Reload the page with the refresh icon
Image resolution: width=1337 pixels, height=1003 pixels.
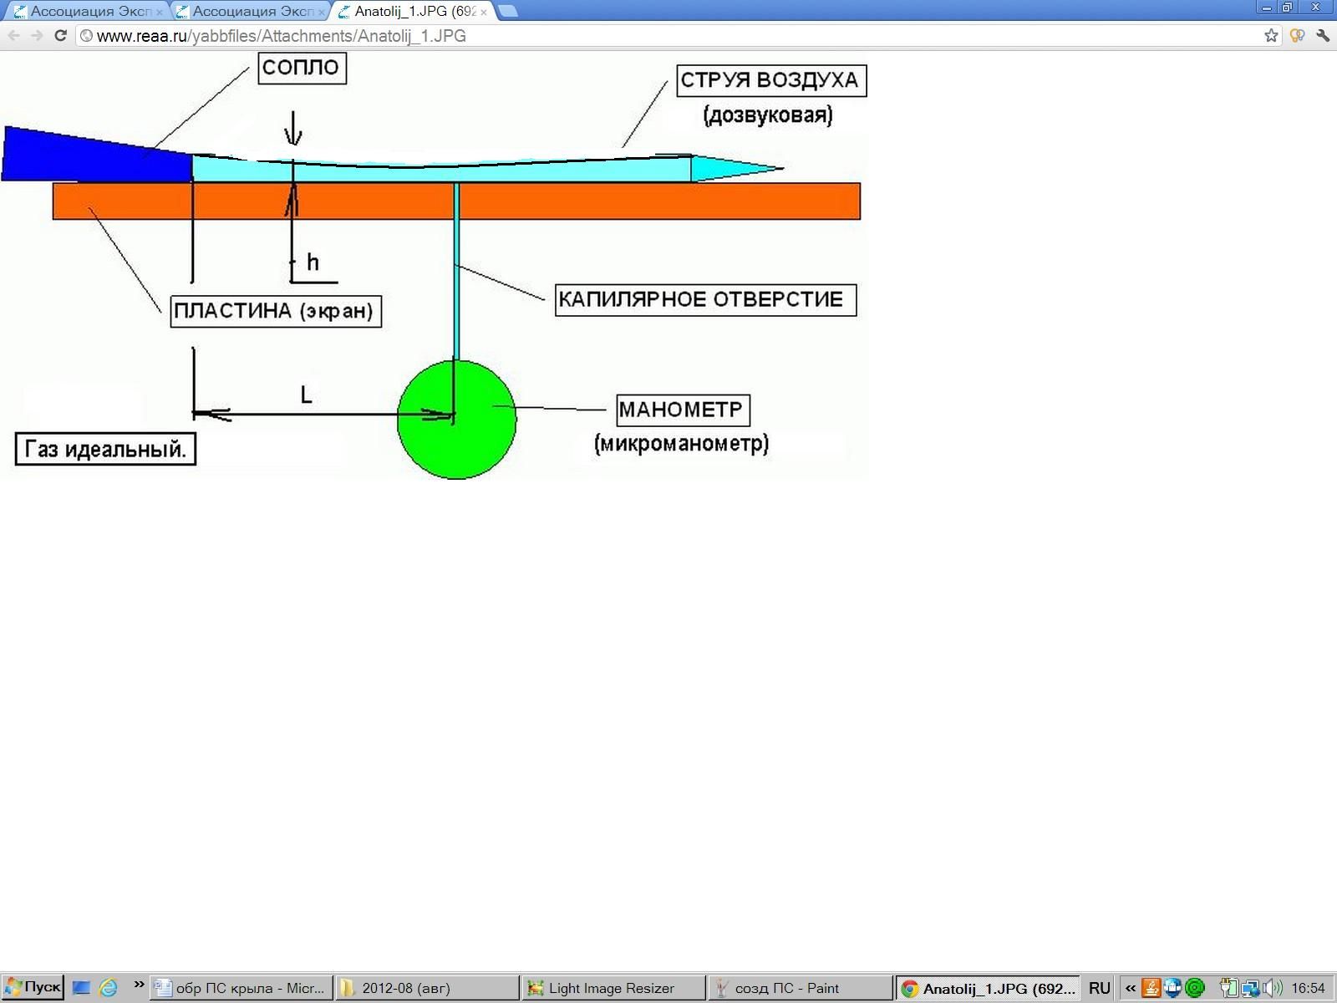click(60, 35)
